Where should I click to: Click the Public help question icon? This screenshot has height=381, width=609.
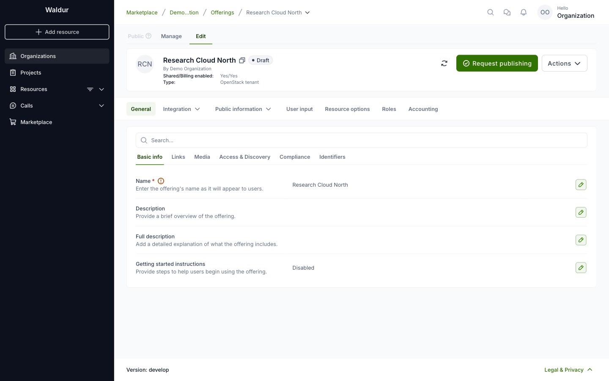148,36
